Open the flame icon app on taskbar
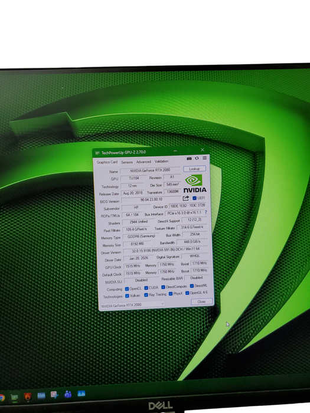 click(28, 396)
